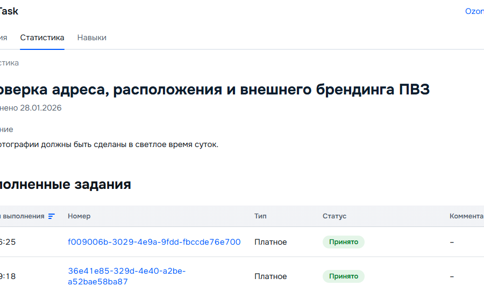Switch to the Навыки tab
484x293 pixels.
click(91, 38)
